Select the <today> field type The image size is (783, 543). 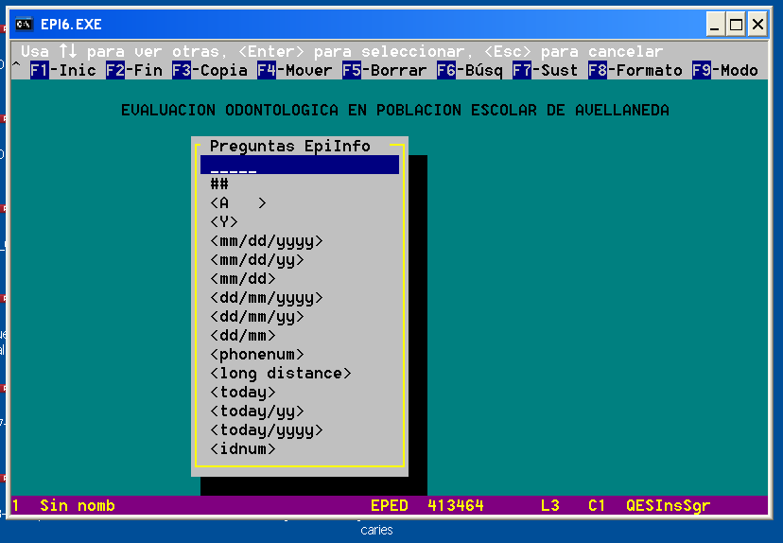tap(243, 393)
